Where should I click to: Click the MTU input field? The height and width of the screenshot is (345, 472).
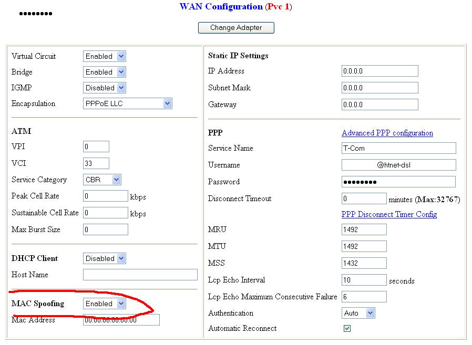[x=364, y=246]
